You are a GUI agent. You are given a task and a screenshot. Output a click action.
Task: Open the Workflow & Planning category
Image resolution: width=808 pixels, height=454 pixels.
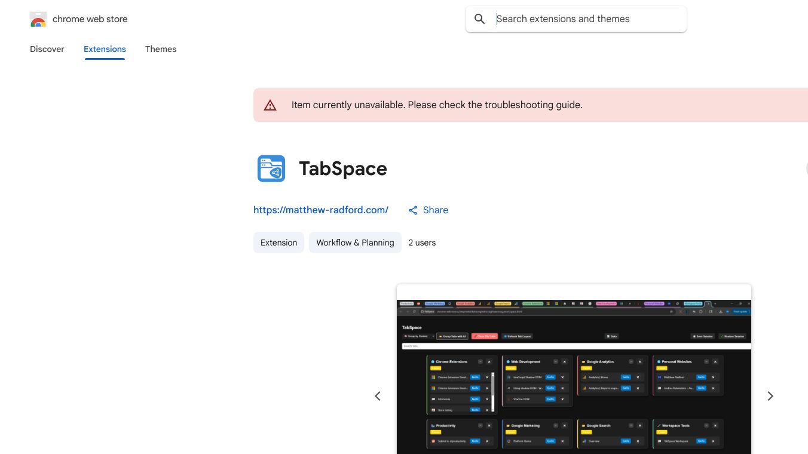[x=355, y=243]
